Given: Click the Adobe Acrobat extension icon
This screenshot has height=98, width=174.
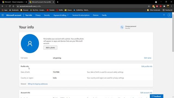Looking at the screenshot, I should pos(161,6).
